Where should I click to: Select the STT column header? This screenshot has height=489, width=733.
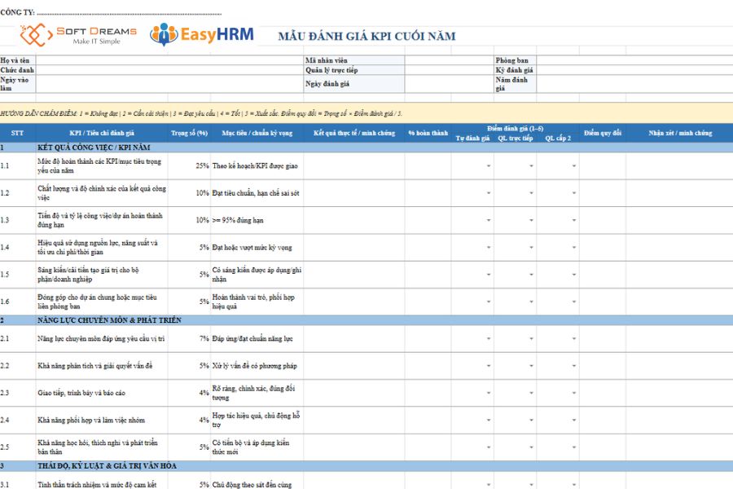pos(17,133)
